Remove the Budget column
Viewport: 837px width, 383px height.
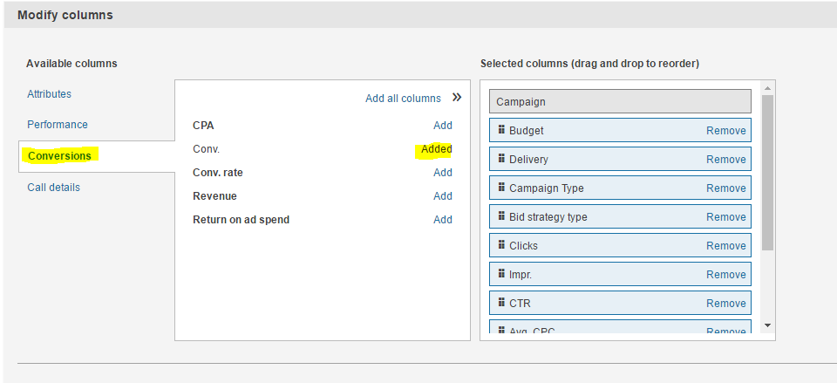pyautogui.click(x=726, y=131)
